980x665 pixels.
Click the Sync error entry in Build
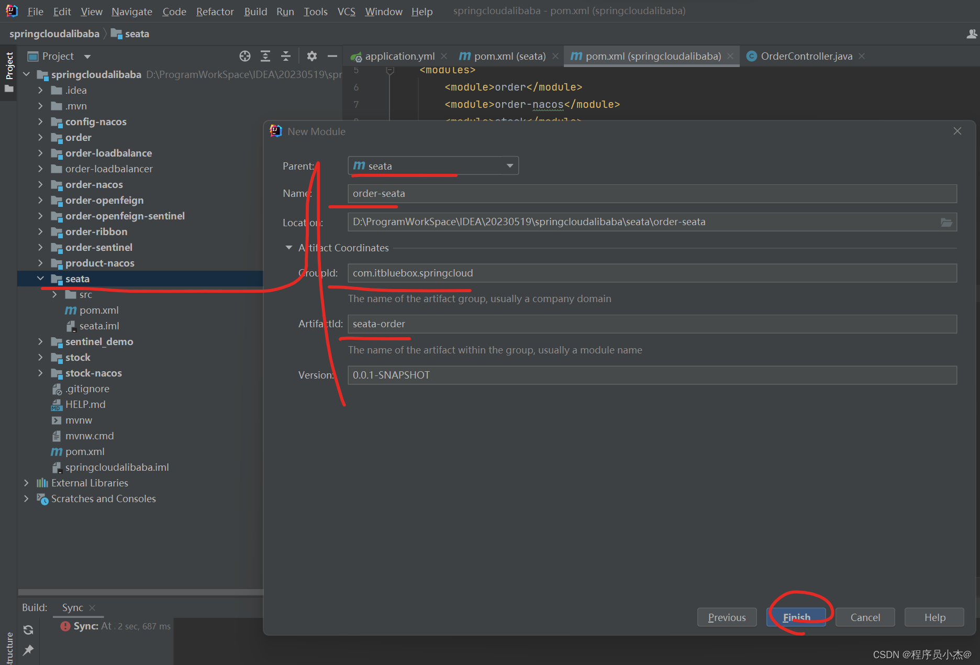click(115, 626)
